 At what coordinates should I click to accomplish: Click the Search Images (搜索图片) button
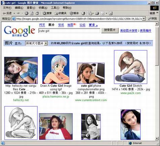click(x=110, y=30)
